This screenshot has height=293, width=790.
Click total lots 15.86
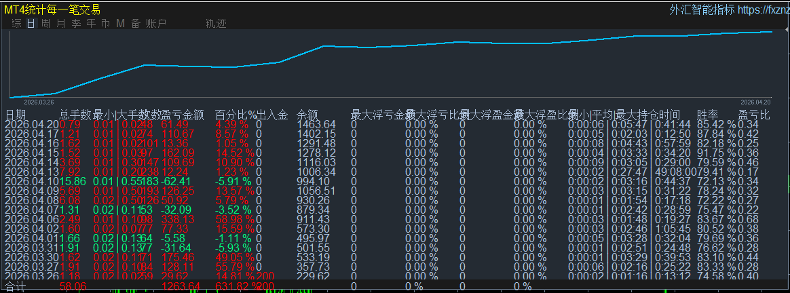pyautogui.click(x=74, y=181)
